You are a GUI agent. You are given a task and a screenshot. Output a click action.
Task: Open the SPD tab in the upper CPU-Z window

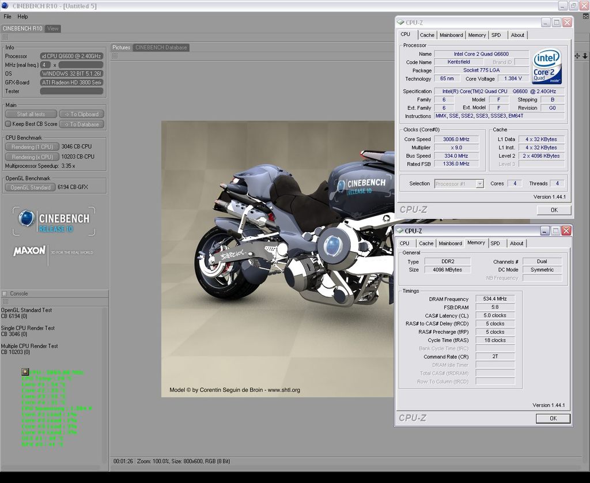coord(496,35)
